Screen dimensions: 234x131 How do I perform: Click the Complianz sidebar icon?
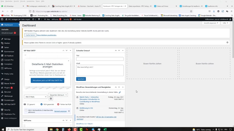pos(2,64)
